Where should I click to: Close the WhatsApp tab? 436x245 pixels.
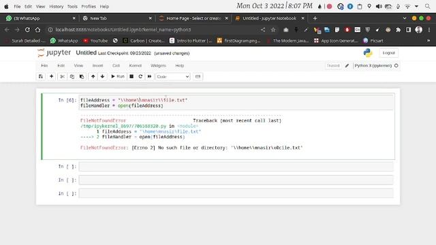point(74,18)
